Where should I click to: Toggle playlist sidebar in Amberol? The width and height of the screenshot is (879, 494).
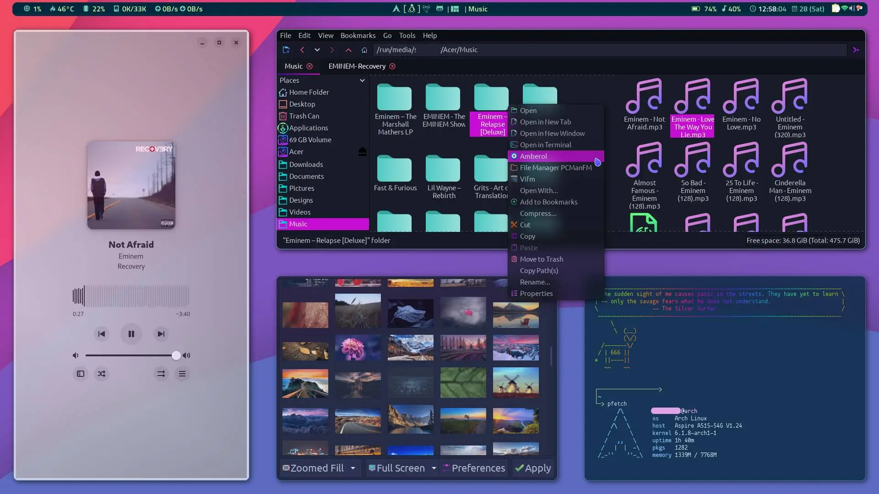81,374
